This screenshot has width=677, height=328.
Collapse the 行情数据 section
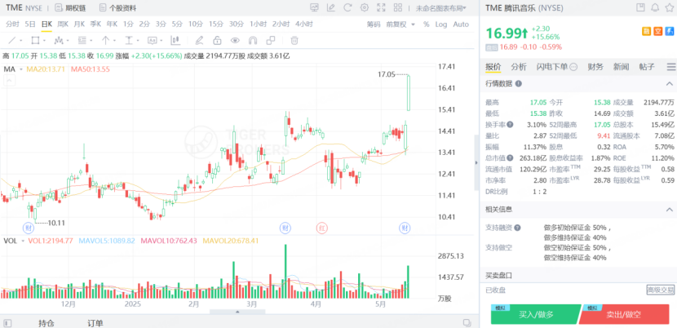coord(670,84)
